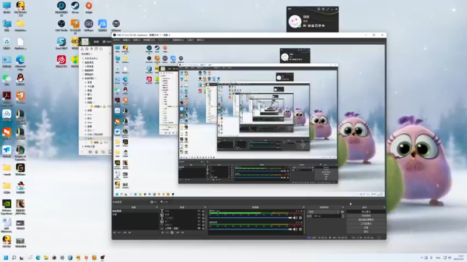467x262 pixels.
Task: Open Edit menu in OBS menu bar
Action: pos(126,40)
